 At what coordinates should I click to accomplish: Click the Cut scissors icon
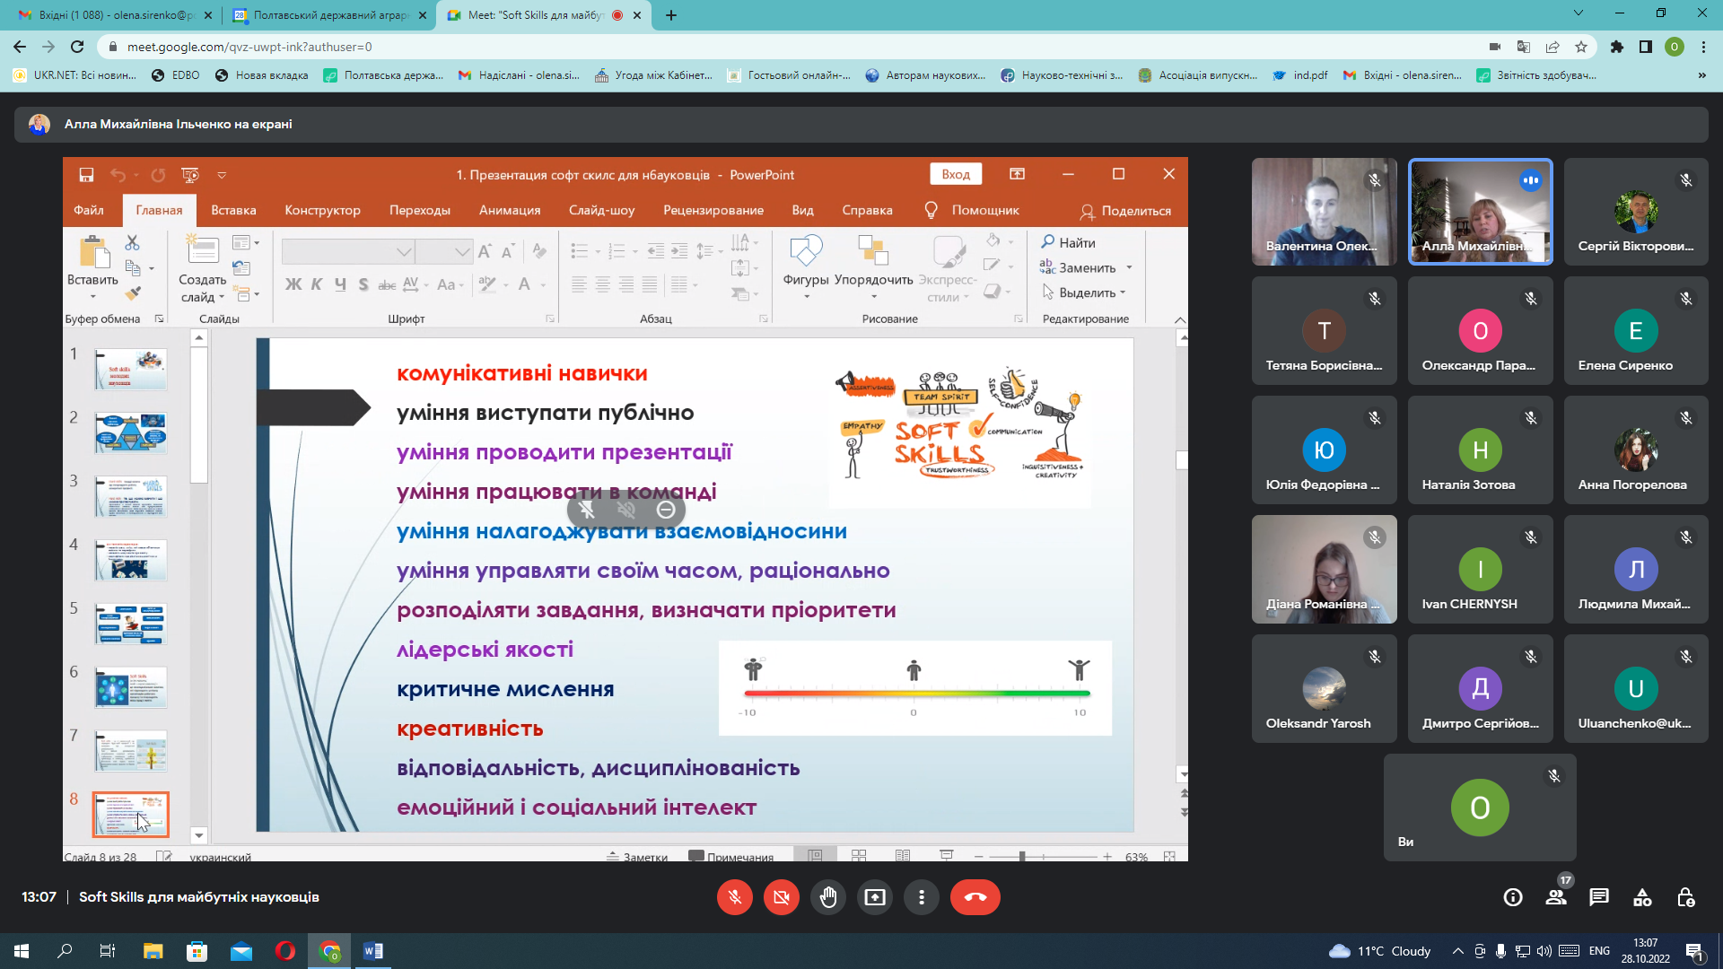click(133, 242)
